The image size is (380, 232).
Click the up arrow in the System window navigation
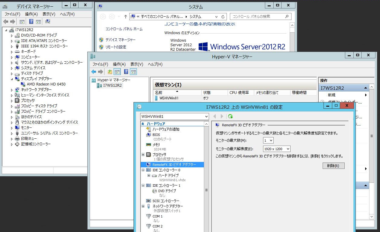126,17
